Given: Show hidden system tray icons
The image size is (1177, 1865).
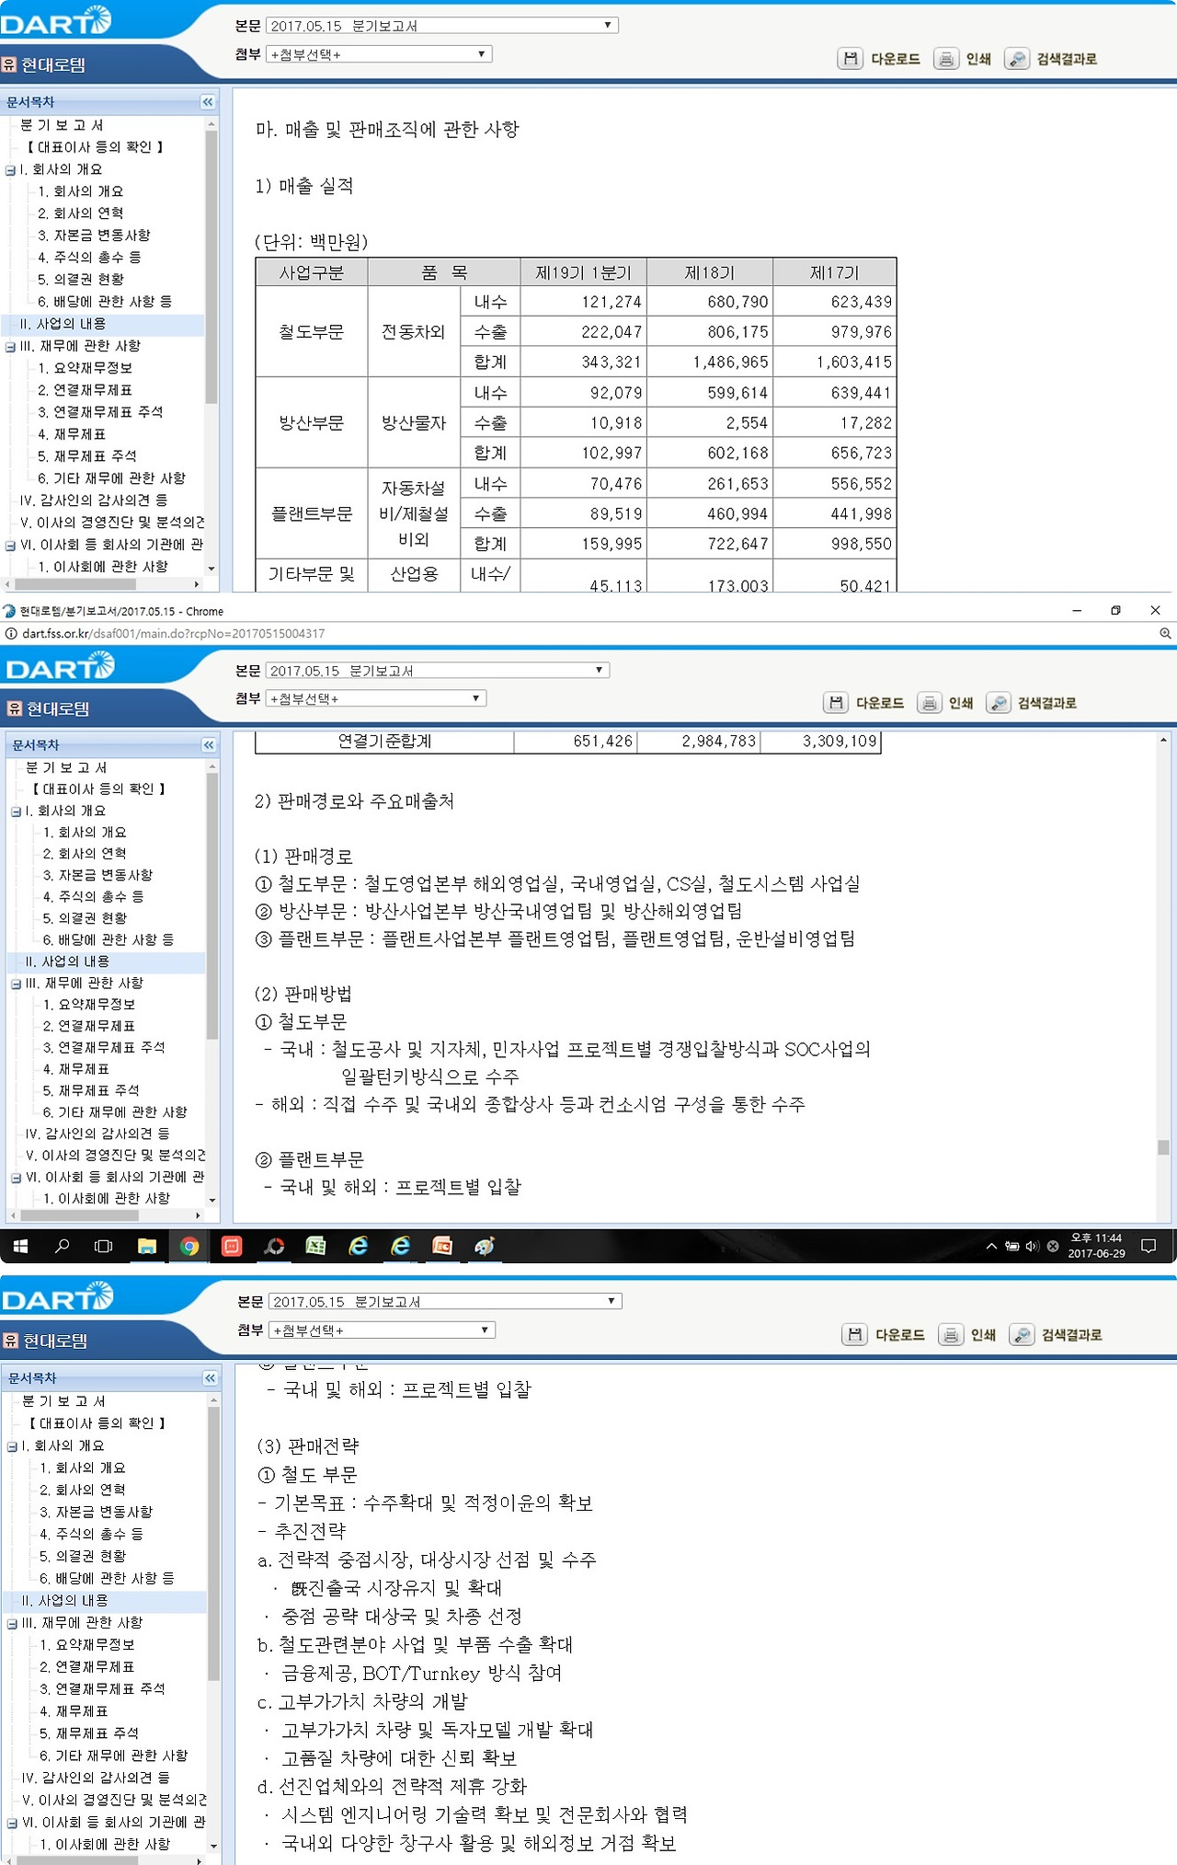Looking at the screenshot, I should pos(991,1246).
